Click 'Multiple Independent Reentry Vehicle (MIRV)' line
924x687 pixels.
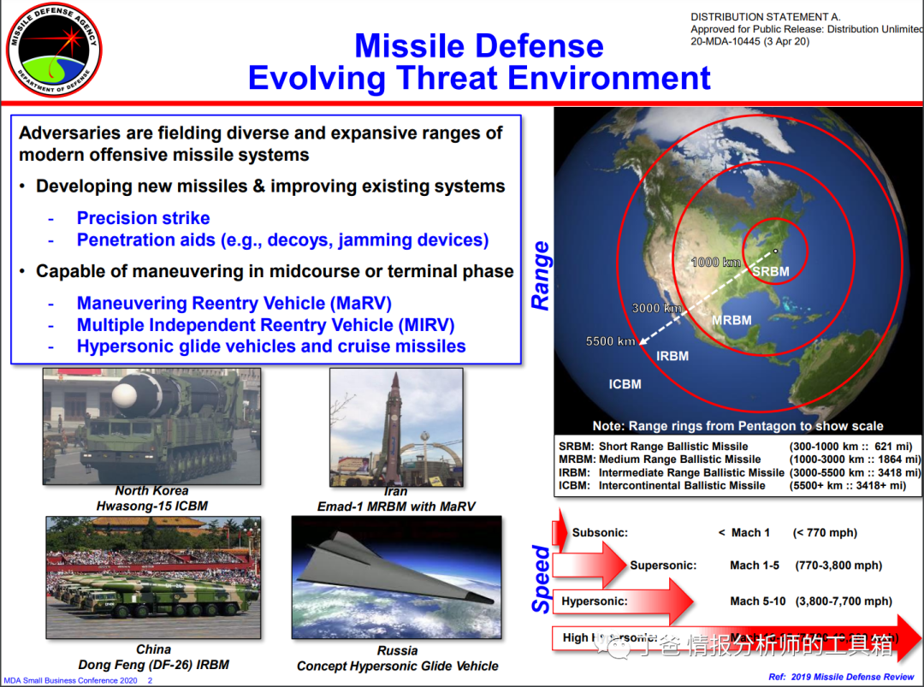[266, 324]
